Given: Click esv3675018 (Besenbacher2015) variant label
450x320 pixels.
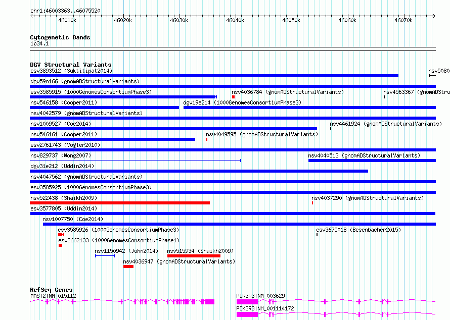Looking at the screenshot, I should (x=358, y=230).
